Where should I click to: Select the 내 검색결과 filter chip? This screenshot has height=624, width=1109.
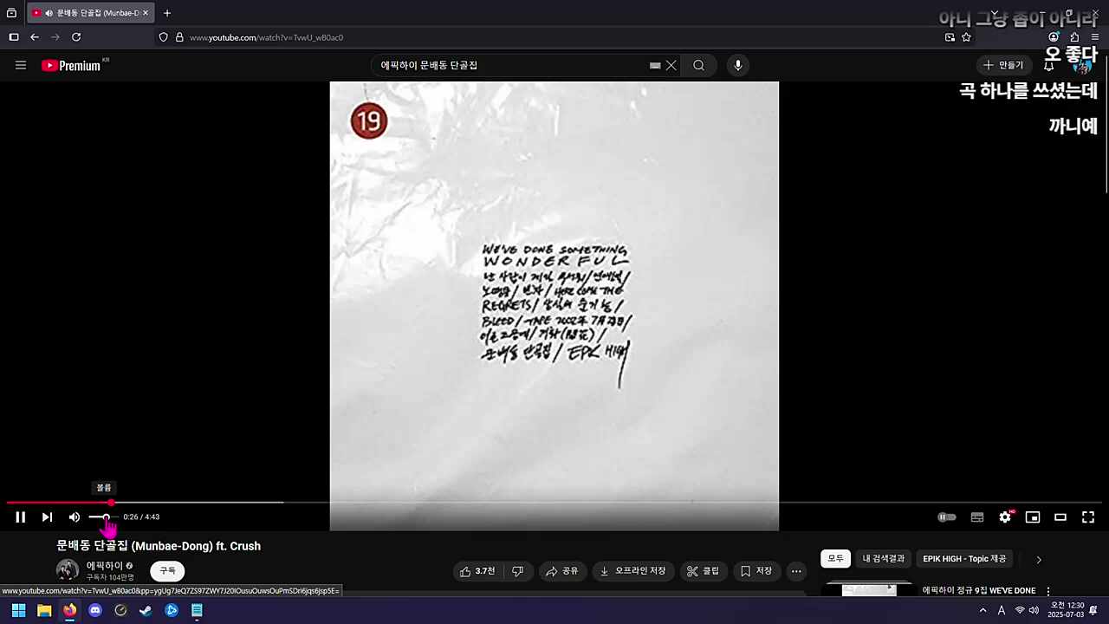884,559
